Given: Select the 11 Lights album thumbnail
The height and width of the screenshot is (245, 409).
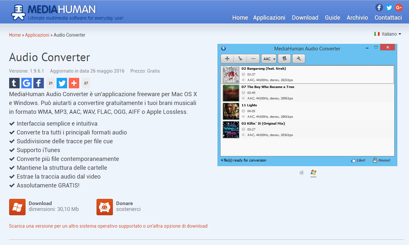Looking at the screenshot, I should (231, 111).
